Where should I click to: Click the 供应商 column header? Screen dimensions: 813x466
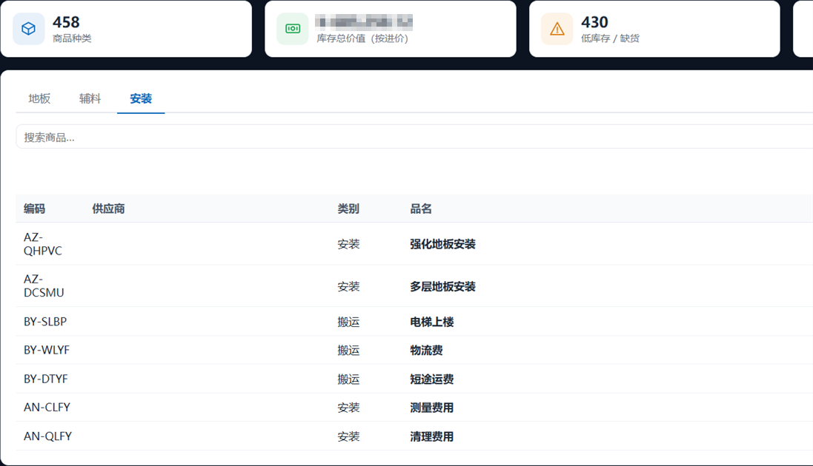(x=108, y=209)
